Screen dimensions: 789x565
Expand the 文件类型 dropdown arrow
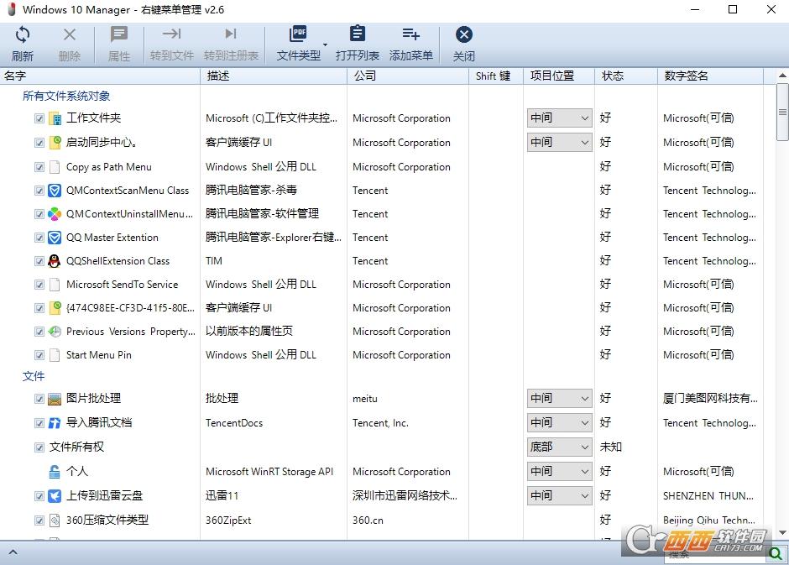click(x=325, y=44)
